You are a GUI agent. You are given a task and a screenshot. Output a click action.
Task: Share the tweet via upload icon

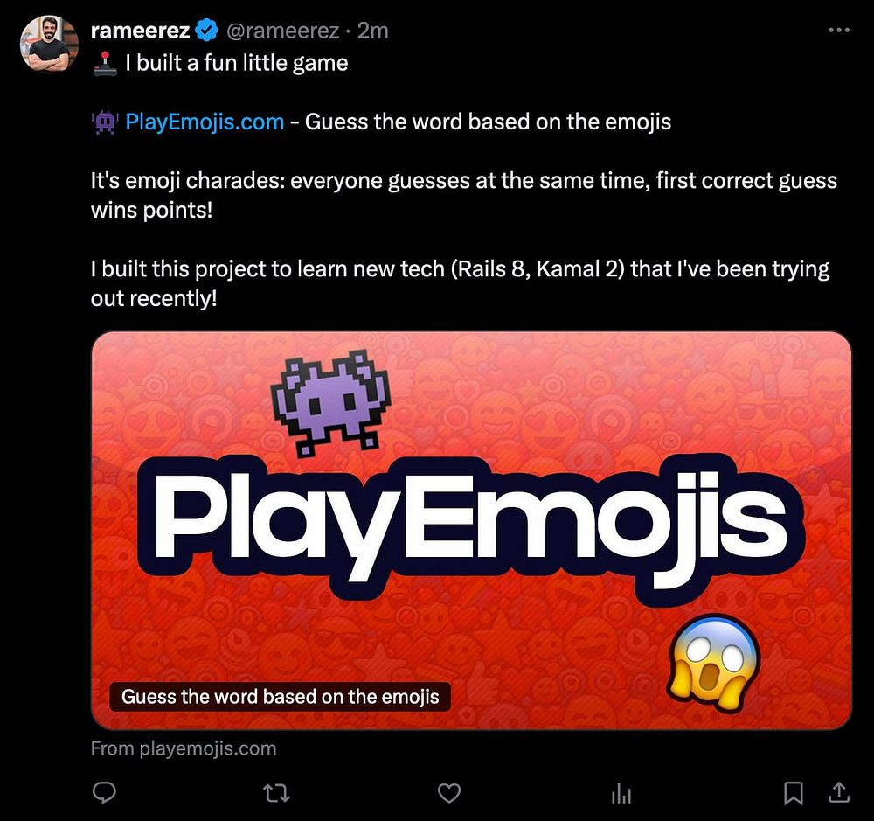click(838, 792)
